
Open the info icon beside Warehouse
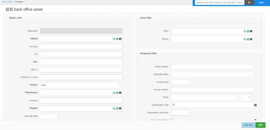click(120, 93)
